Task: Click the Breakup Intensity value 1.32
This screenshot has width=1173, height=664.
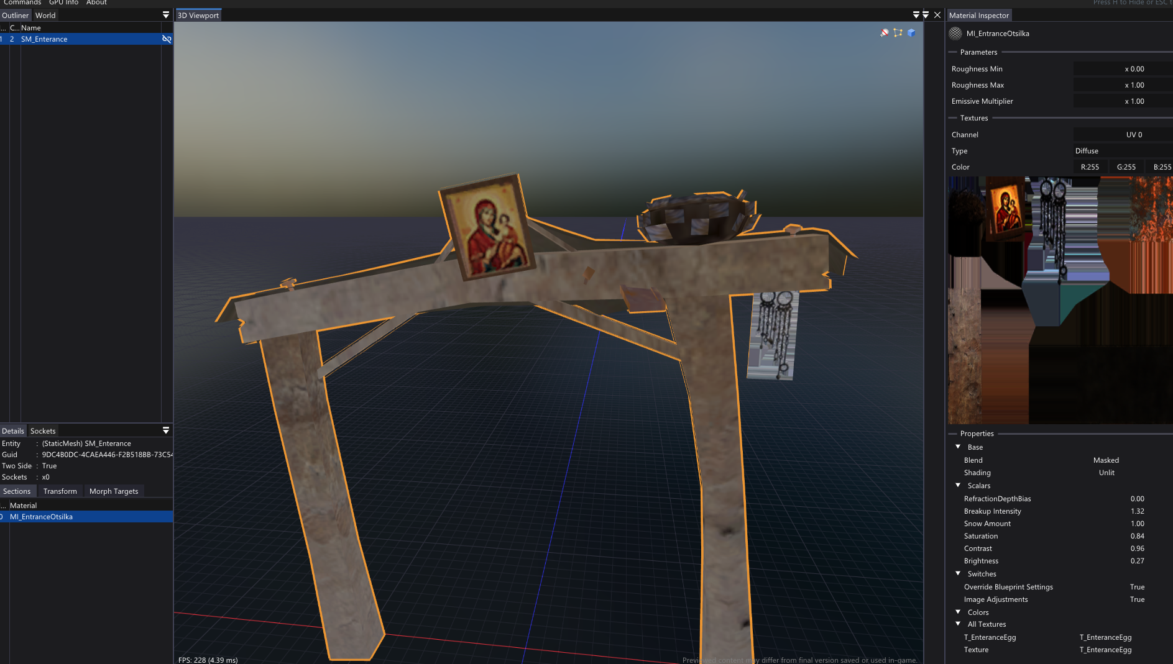Action: click(x=1138, y=511)
